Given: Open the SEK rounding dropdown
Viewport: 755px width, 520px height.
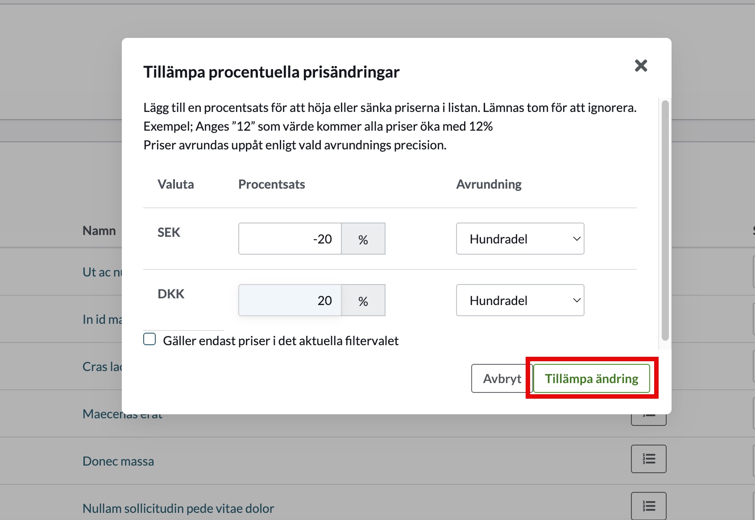Looking at the screenshot, I should (x=520, y=239).
